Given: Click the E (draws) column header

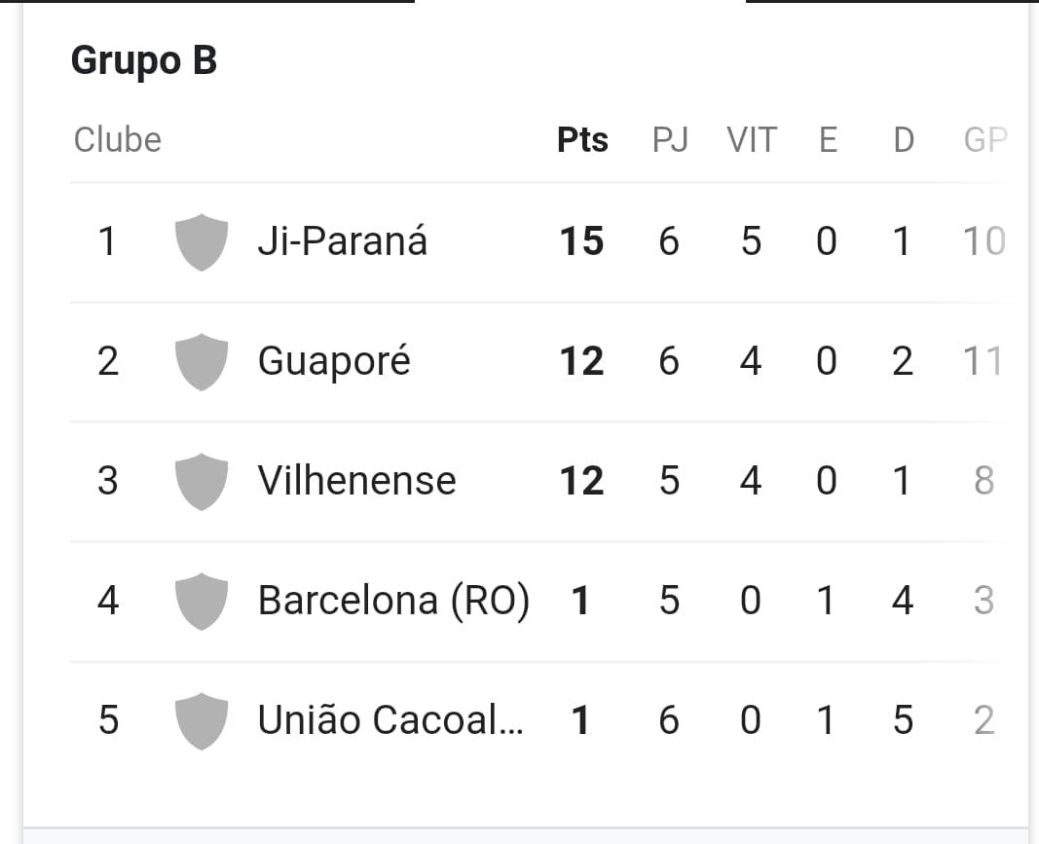Looking at the screenshot, I should (828, 140).
